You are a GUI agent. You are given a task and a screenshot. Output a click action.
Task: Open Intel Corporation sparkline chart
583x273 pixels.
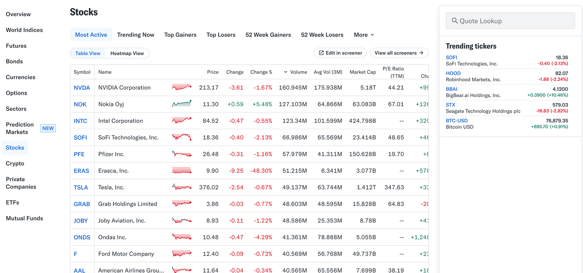pyautogui.click(x=182, y=120)
